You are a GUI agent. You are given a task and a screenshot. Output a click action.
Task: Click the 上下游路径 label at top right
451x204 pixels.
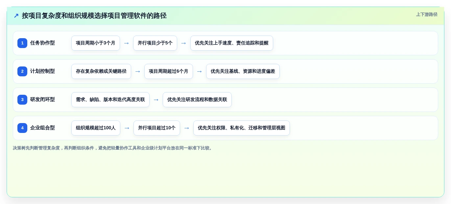pyautogui.click(x=427, y=14)
